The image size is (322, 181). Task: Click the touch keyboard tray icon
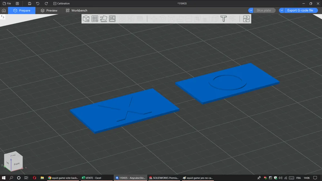click(x=291, y=178)
